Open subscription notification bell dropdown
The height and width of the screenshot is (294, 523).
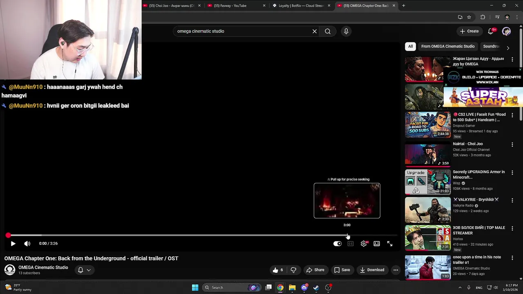[x=84, y=270]
